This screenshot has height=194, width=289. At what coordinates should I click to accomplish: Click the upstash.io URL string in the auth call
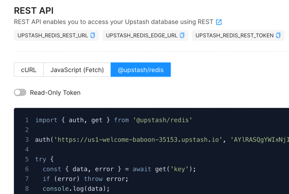[138, 140]
